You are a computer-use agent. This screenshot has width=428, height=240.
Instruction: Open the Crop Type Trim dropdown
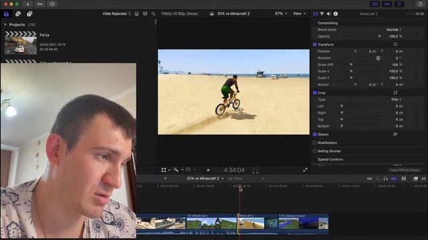tap(396, 99)
